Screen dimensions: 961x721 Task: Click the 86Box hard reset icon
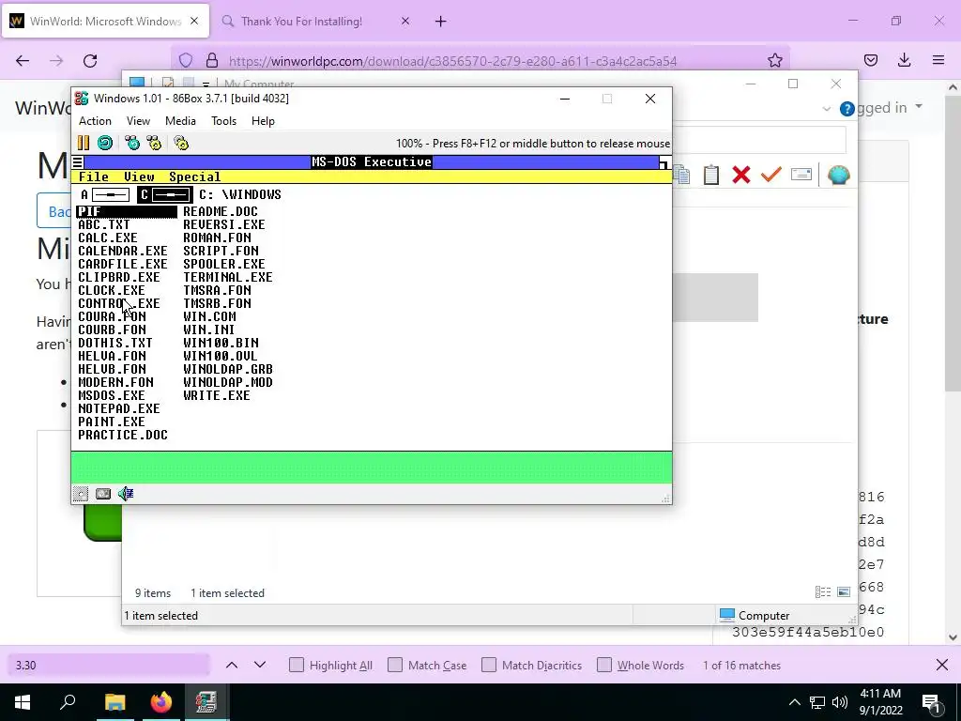click(105, 143)
